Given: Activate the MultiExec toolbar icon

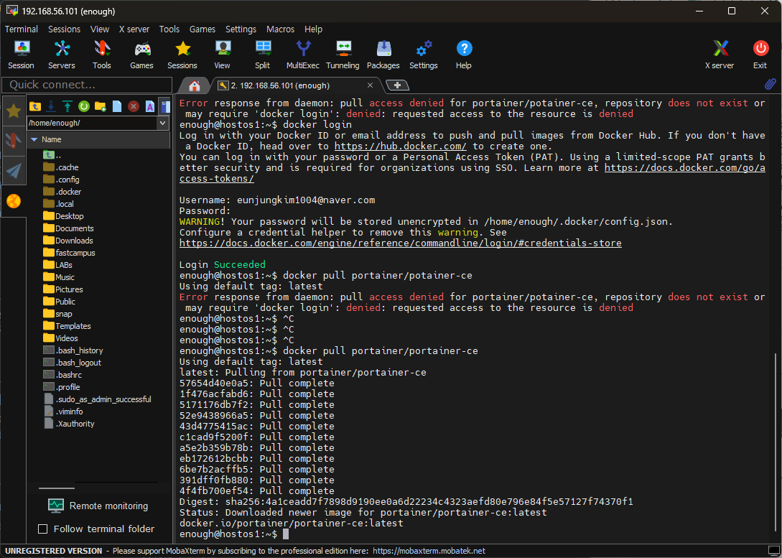Looking at the screenshot, I should click(x=303, y=55).
